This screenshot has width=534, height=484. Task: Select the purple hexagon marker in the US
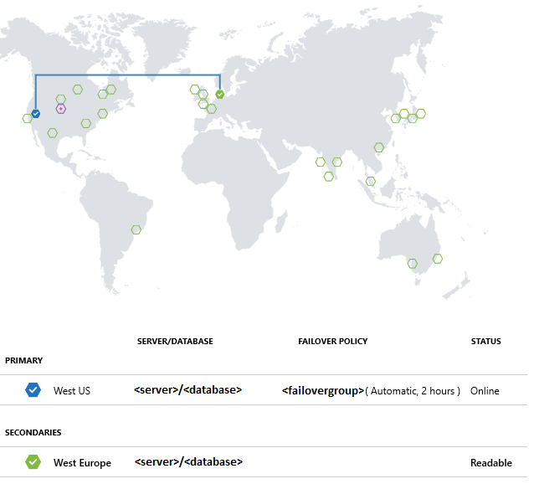[x=60, y=108]
